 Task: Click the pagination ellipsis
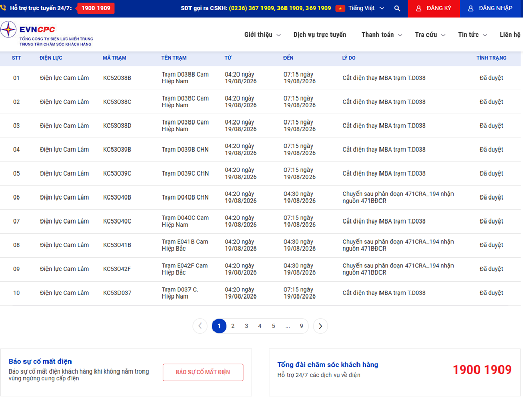pyautogui.click(x=287, y=327)
